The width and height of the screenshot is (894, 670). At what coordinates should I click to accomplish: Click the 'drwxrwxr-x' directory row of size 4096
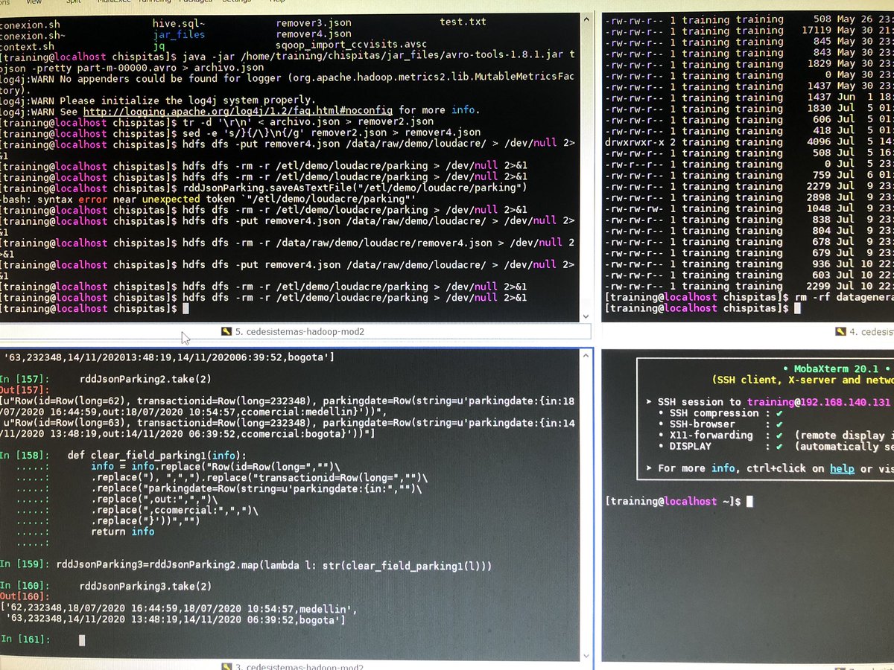[x=749, y=141]
